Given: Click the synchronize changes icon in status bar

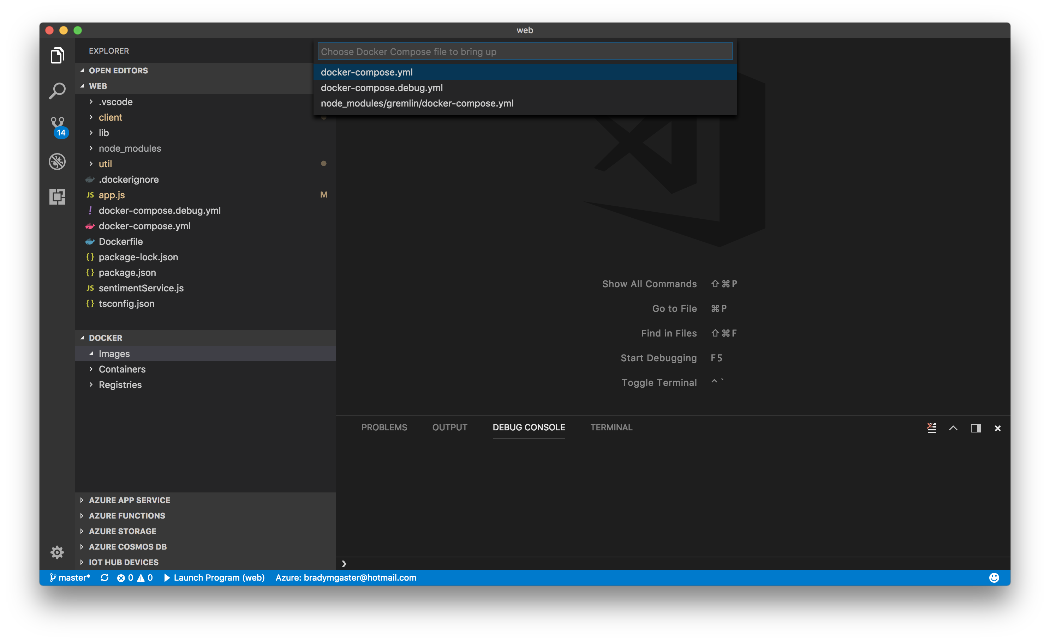Looking at the screenshot, I should click(x=105, y=578).
